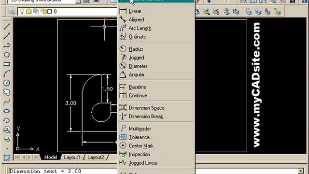Select the Hatch tool
The height and width of the screenshot is (174, 309).
(x=7, y=158)
